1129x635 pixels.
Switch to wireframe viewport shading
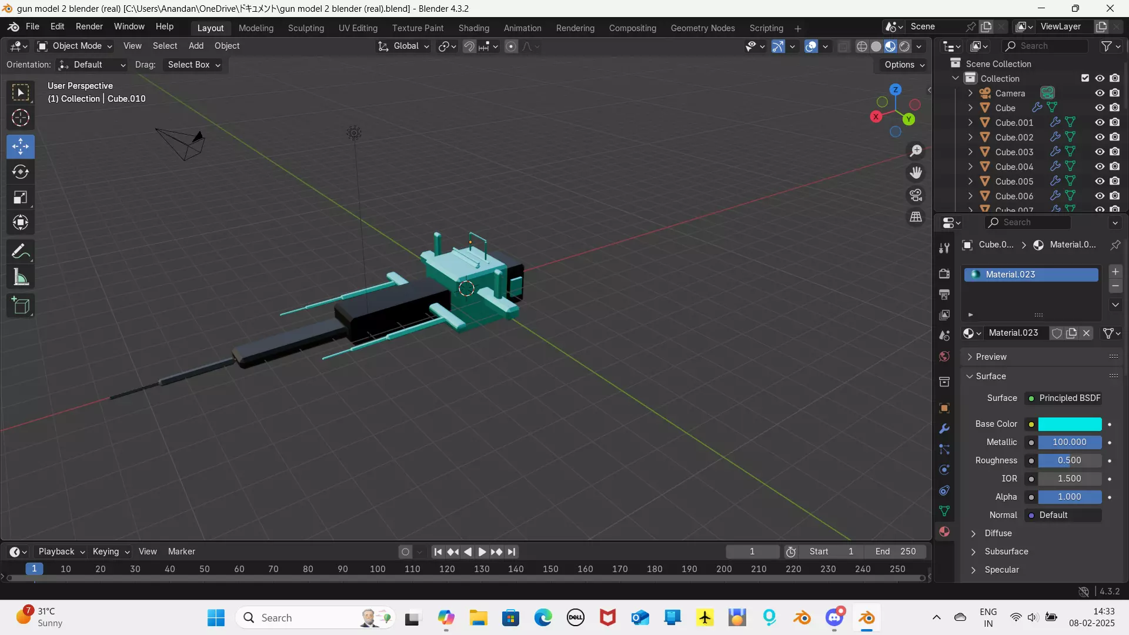pyautogui.click(x=861, y=46)
